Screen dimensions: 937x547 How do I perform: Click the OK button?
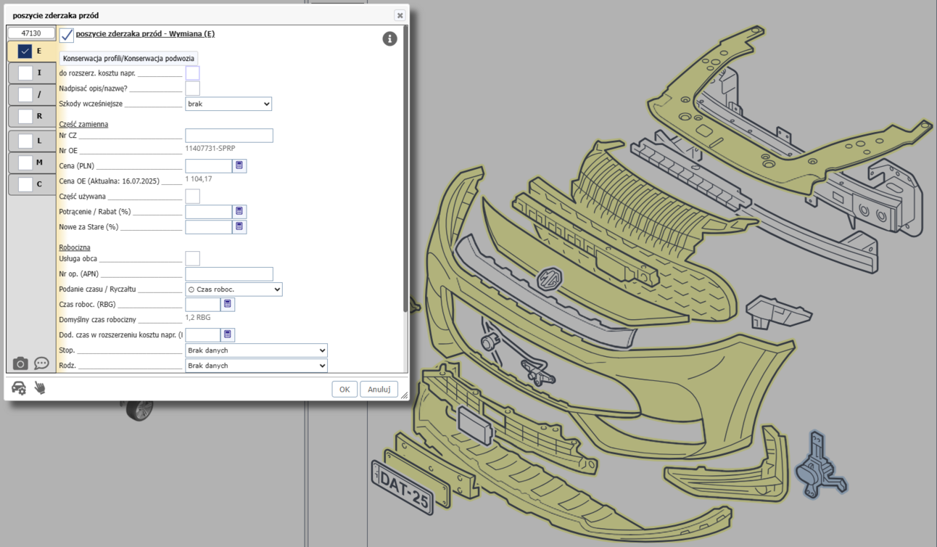click(344, 390)
